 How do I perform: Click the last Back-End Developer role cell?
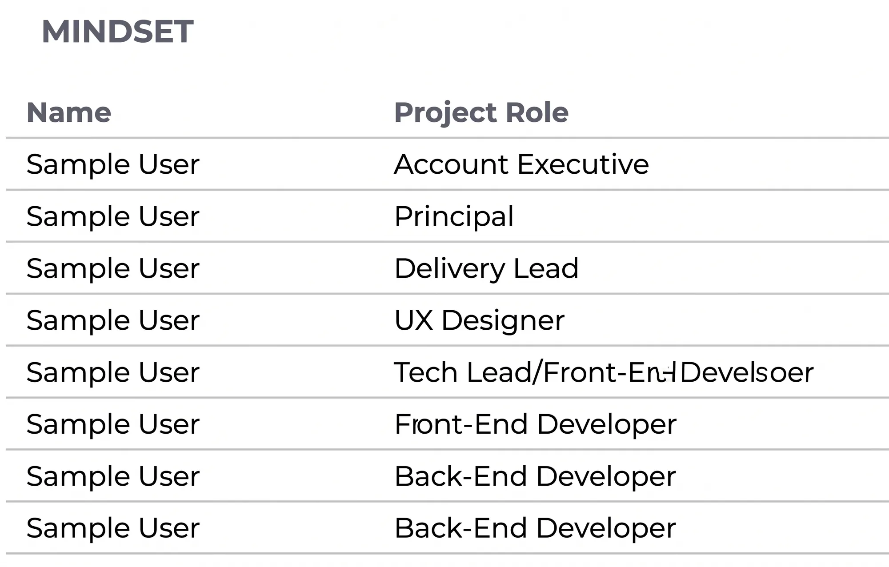(536, 528)
